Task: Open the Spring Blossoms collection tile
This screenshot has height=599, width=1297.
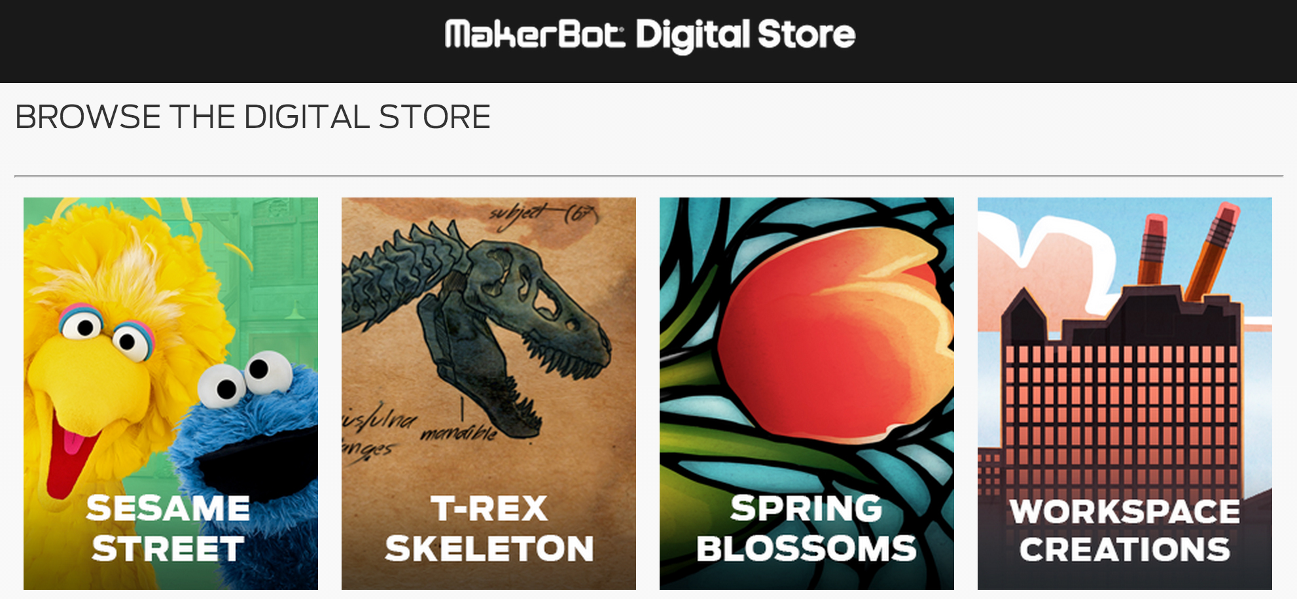Action: tap(807, 394)
